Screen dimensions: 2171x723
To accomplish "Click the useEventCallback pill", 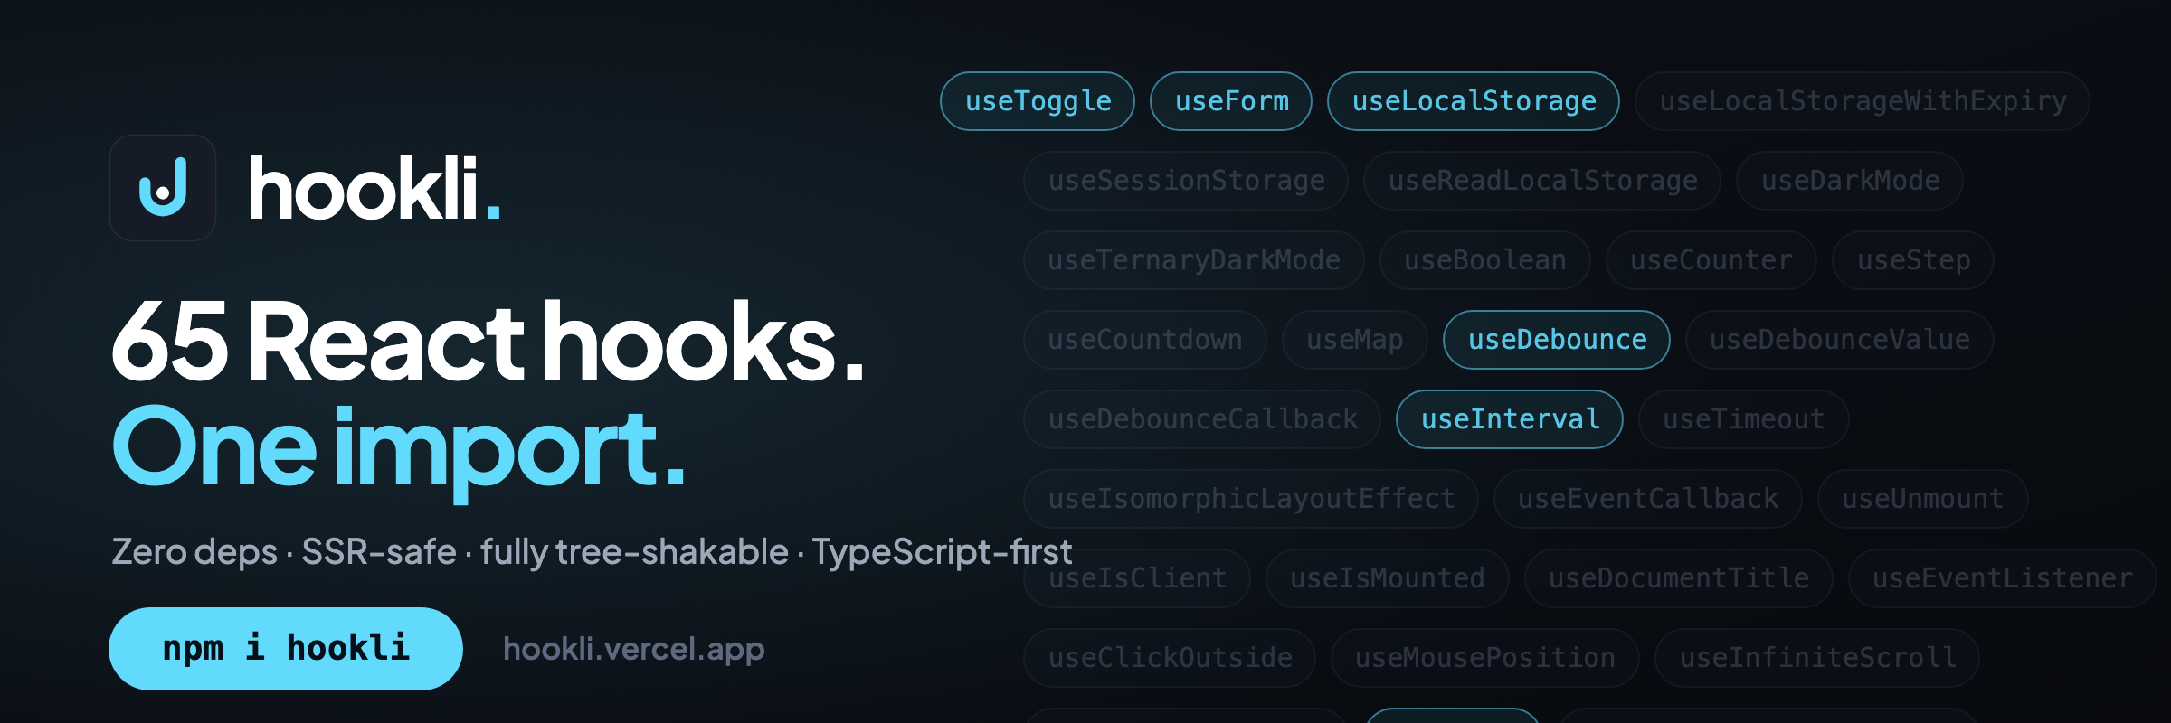I will click(1648, 499).
